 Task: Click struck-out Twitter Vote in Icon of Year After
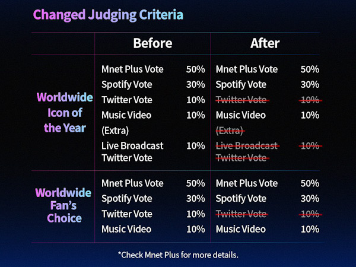point(241,100)
